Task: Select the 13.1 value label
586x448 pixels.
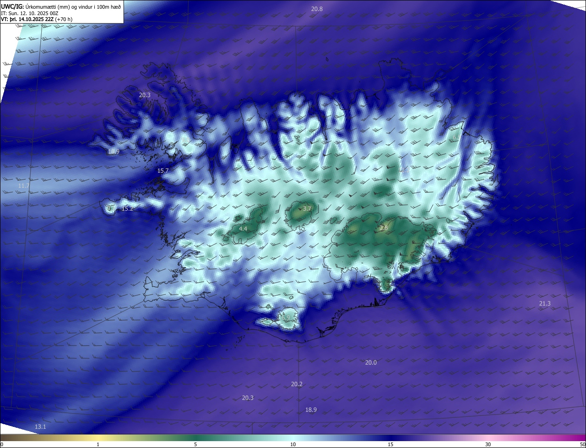Action: [40, 426]
